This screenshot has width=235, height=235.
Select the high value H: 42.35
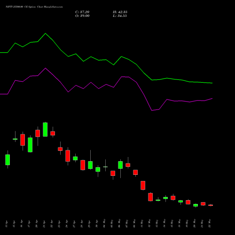coord(120,12)
